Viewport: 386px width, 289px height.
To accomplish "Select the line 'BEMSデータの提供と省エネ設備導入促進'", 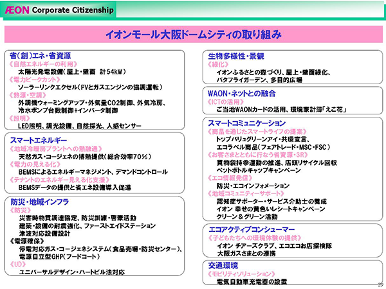I will 75,188.
